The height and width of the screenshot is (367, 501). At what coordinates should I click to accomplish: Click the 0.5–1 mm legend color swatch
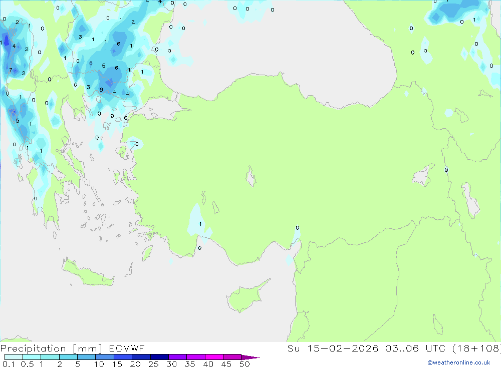click(x=32, y=357)
